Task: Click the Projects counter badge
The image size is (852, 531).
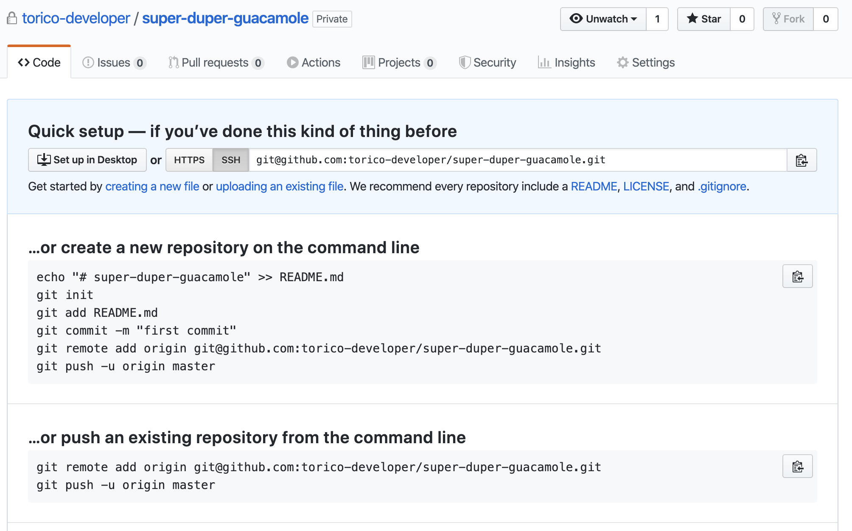Action: pos(430,63)
